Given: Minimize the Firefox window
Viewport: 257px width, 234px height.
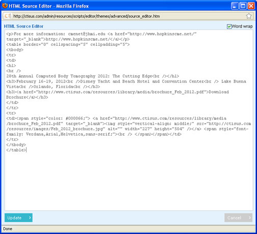Looking at the screenshot, I should pyautogui.click(x=235, y=6).
